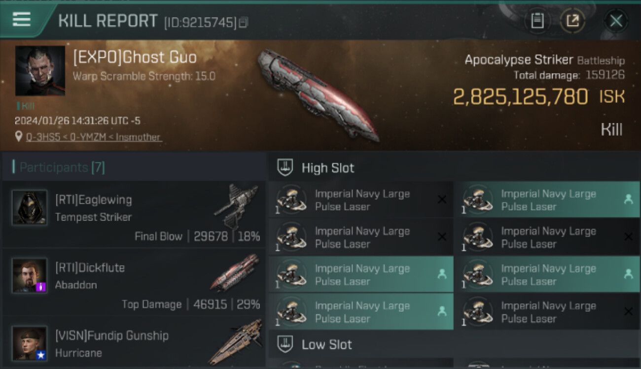
Task: Close the Kill Report window
Action: (616, 21)
